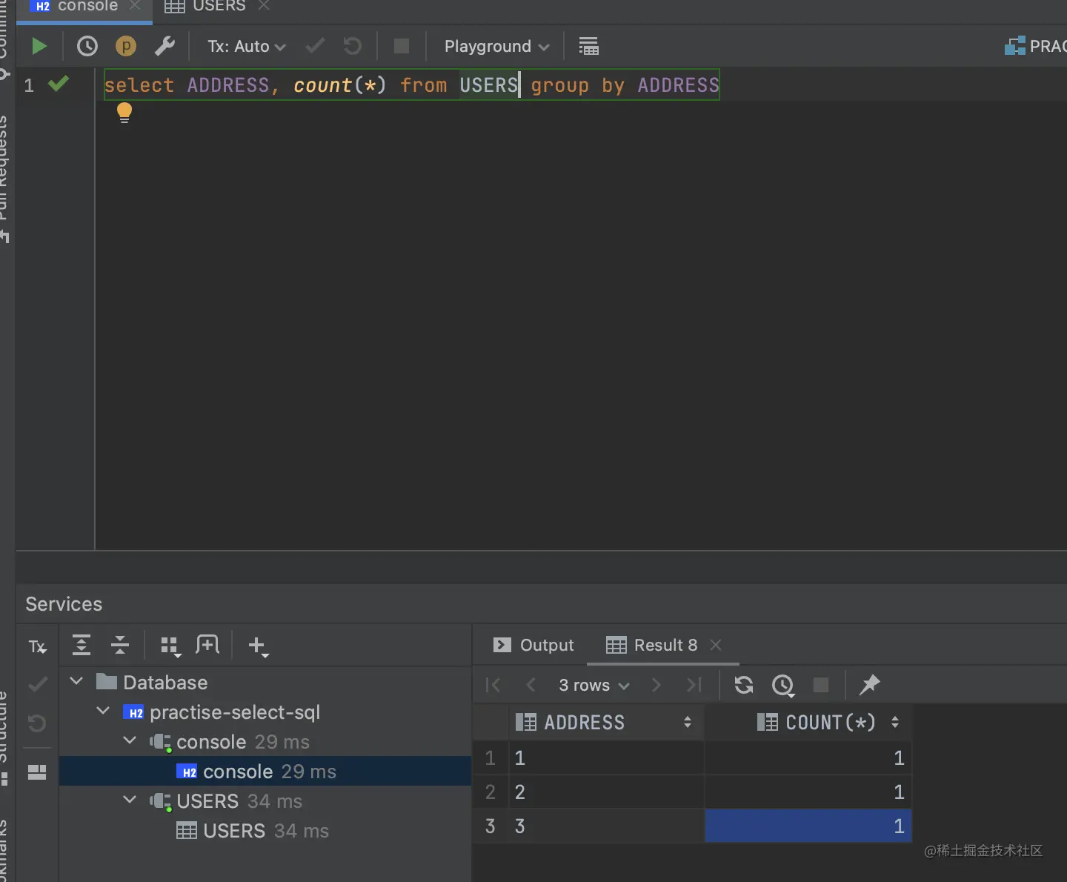Open the Group By options in Services

coord(170,646)
